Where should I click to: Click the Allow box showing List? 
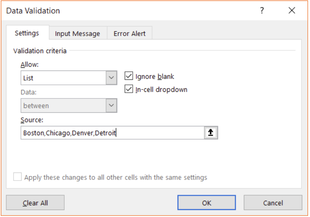(63, 78)
